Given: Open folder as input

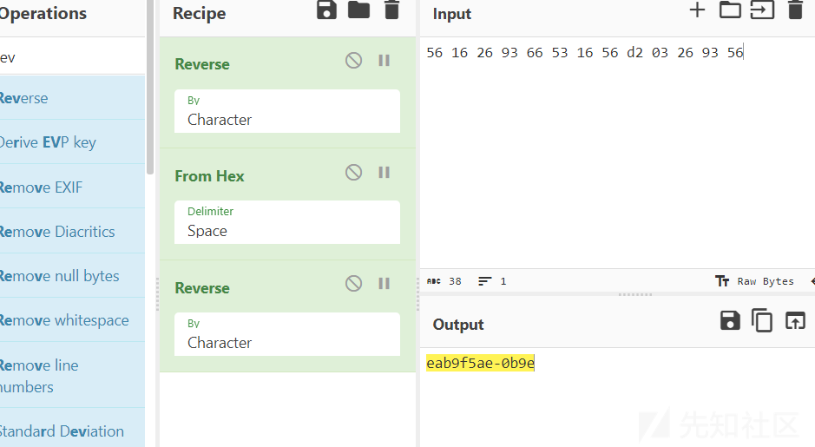Looking at the screenshot, I should [x=730, y=10].
